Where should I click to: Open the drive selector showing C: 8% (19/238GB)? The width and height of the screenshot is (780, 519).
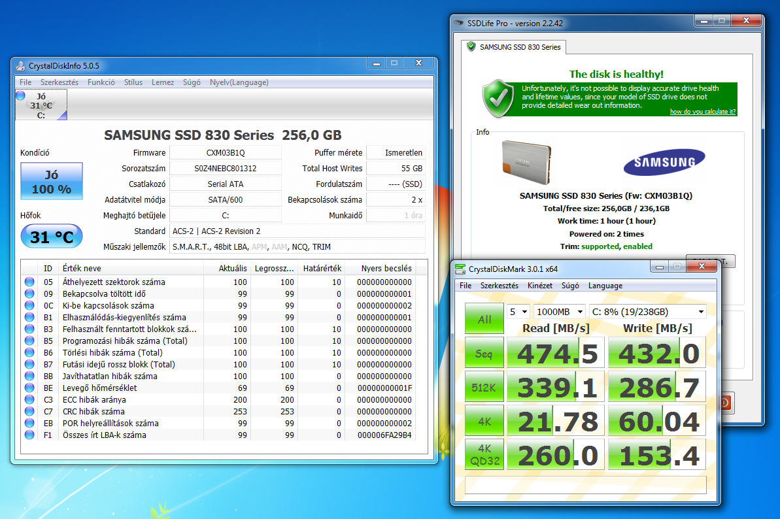click(x=647, y=312)
